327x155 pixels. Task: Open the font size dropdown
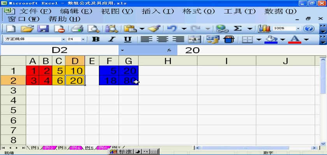(x=83, y=40)
